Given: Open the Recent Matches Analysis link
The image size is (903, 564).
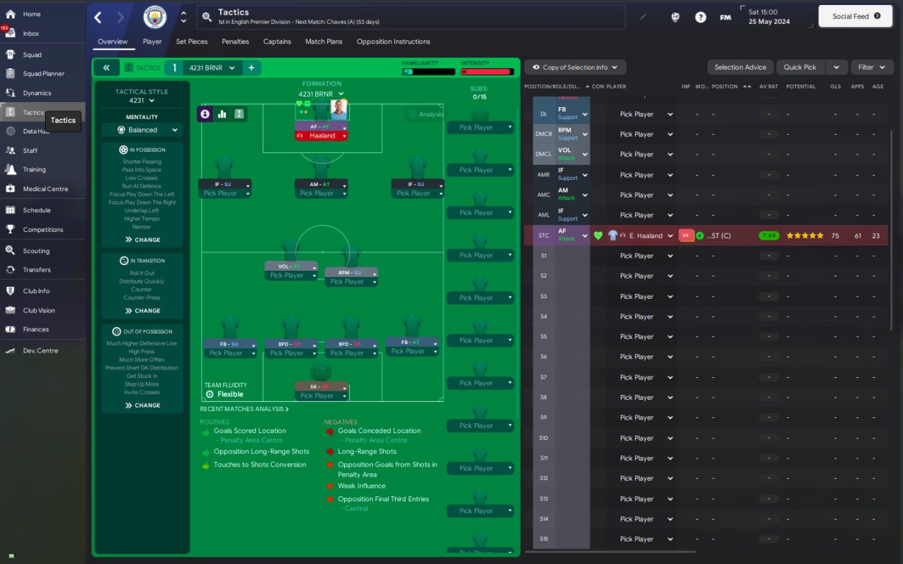Looking at the screenshot, I should click(244, 409).
